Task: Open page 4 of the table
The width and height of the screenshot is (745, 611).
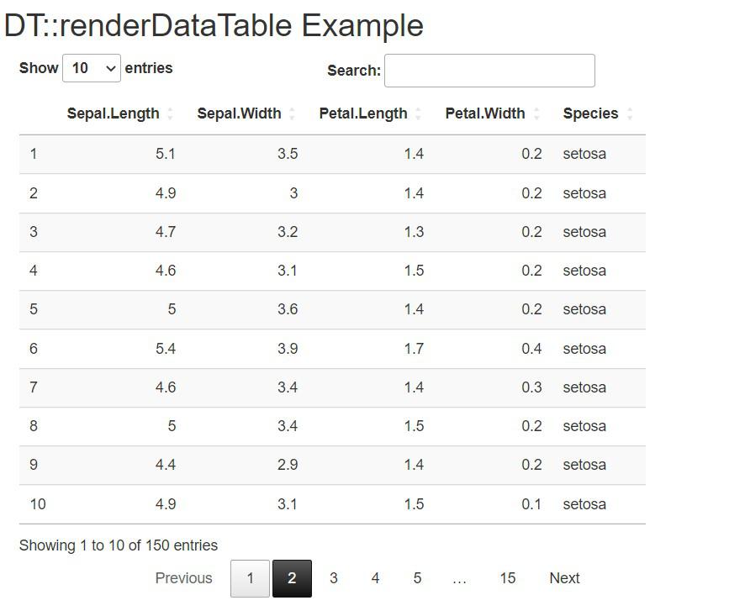Action: [x=375, y=578]
